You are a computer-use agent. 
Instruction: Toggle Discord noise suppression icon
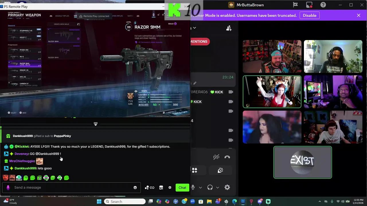pyautogui.click(x=216, y=157)
